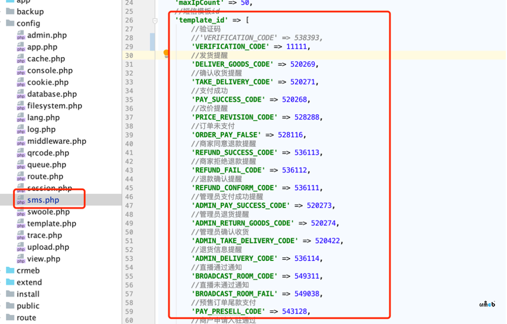Click the backup folder icon

point(10,12)
